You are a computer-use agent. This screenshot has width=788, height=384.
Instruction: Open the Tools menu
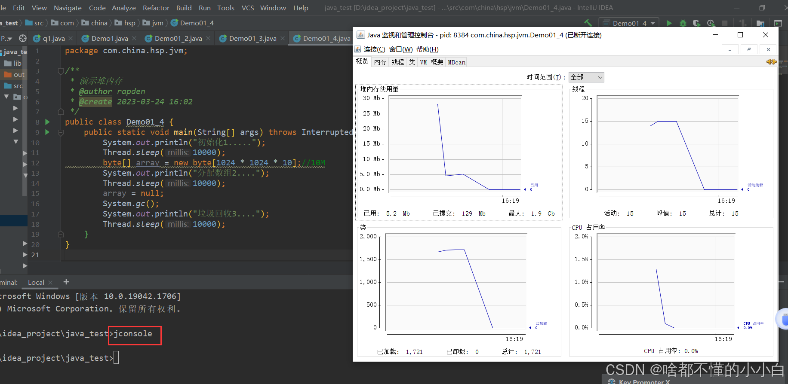tap(225, 8)
